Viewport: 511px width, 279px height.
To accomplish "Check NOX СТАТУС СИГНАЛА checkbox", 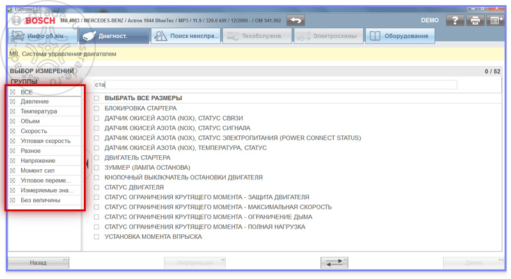I will (x=97, y=128).
